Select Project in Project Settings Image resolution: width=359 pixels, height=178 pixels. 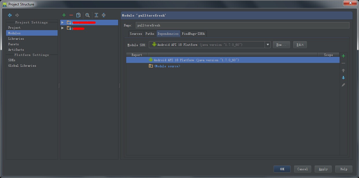pos(14,28)
